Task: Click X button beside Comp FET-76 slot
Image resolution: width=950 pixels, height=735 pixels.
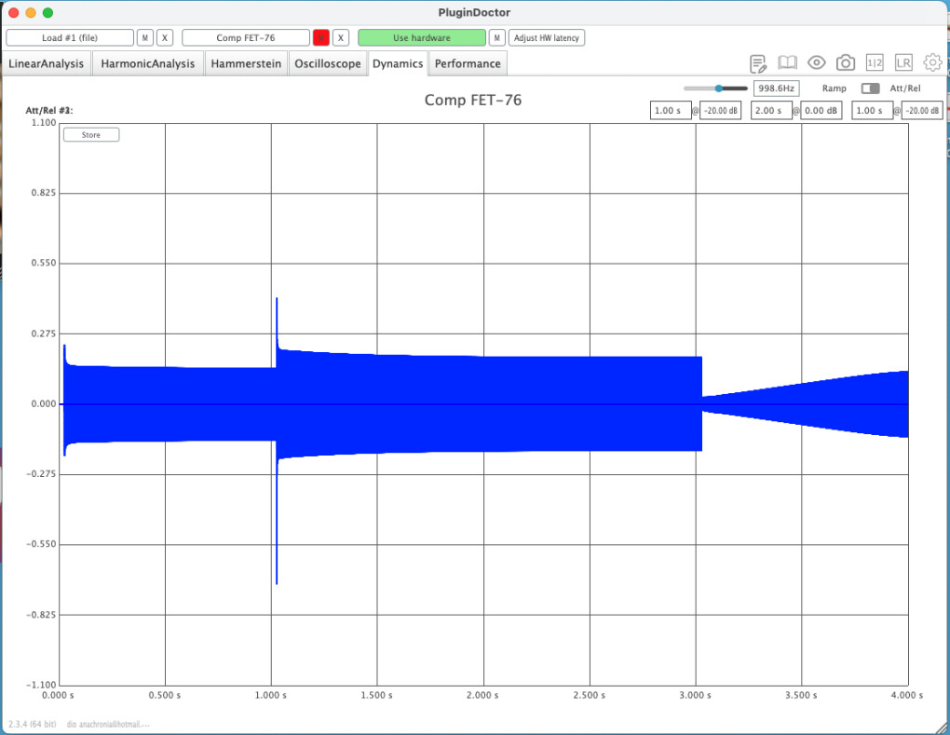Action: pos(341,37)
